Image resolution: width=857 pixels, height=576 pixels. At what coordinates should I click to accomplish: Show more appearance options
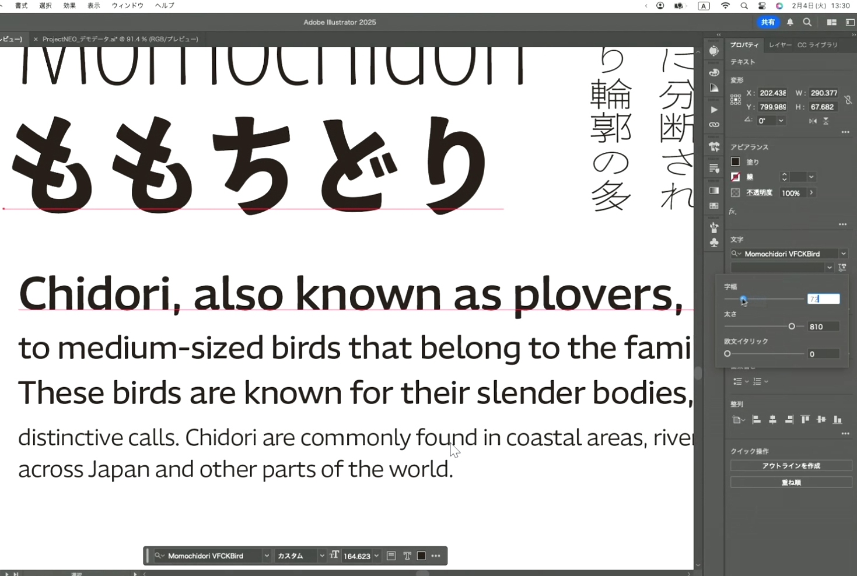pyautogui.click(x=842, y=224)
